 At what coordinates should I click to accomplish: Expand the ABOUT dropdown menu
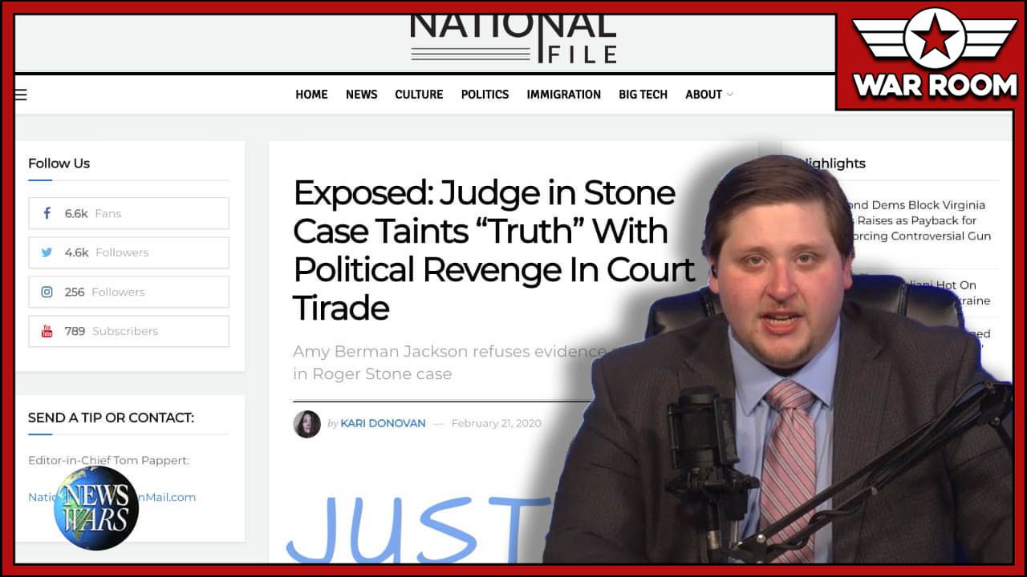708,95
